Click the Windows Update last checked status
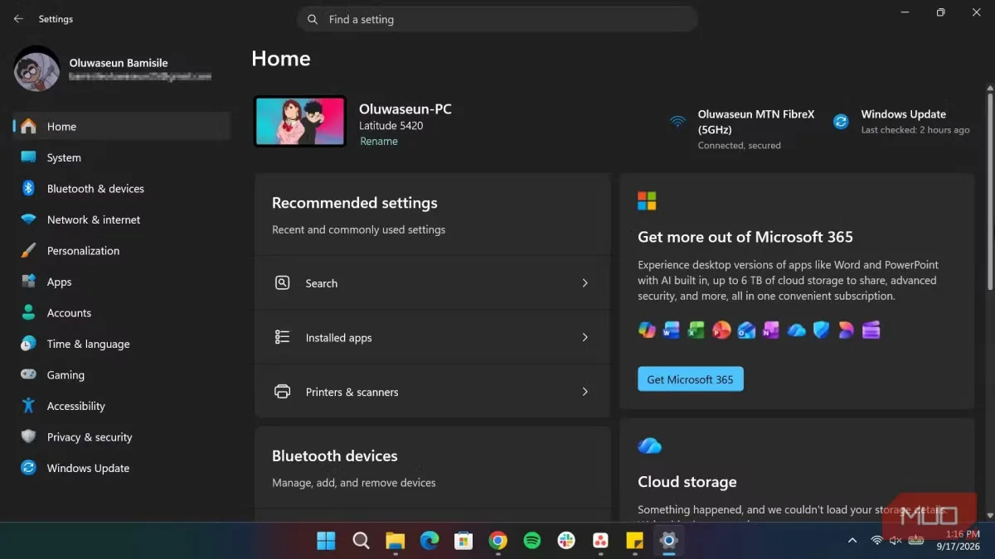The image size is (995, 559). point(915,130)
